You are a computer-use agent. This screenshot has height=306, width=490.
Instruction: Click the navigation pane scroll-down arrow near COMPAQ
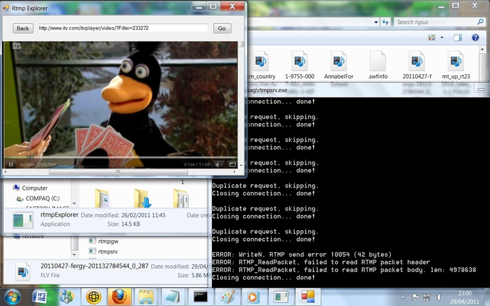coord(74,203)
